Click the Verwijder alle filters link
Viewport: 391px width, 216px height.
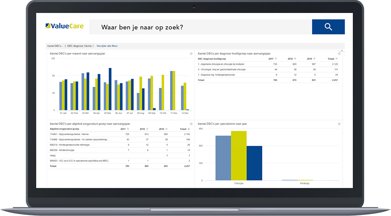click(x=107, y=46)
